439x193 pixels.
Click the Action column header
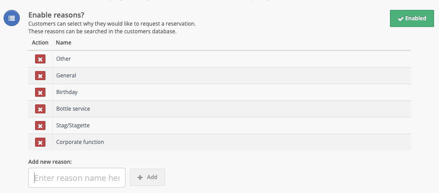[40, 43]
